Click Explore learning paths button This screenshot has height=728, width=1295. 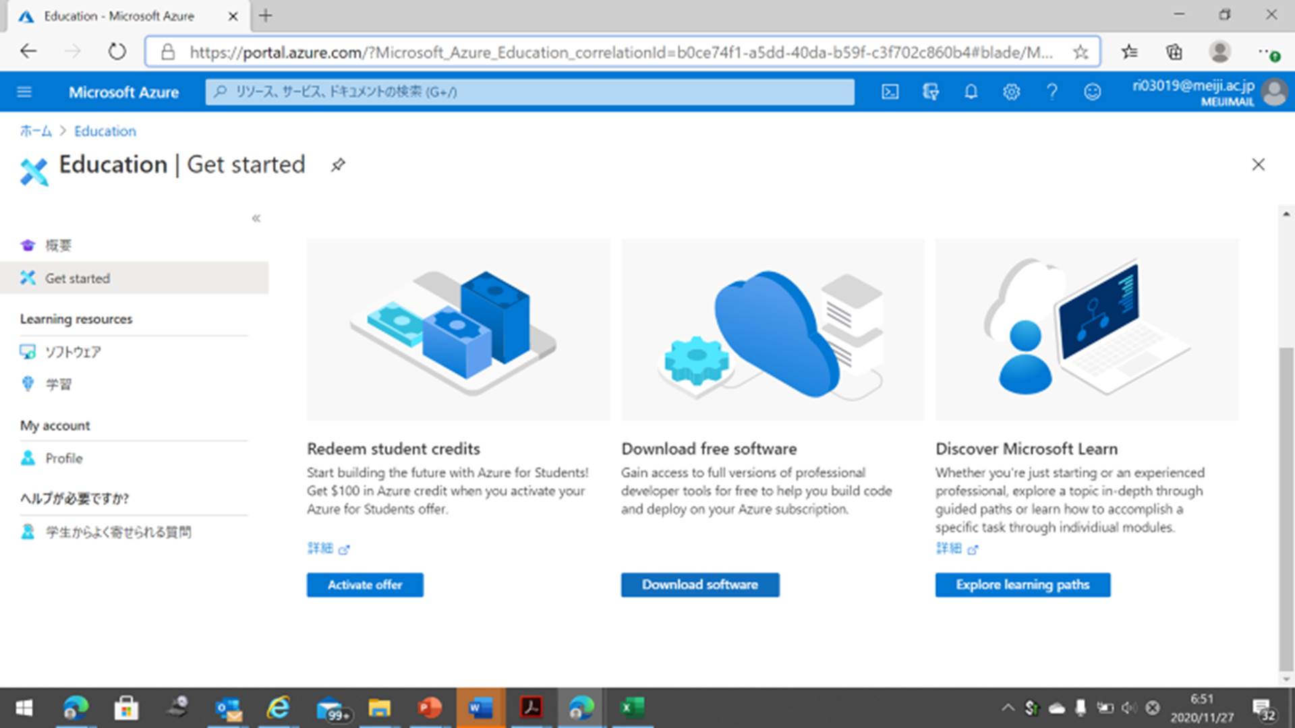coord(1022,584)
